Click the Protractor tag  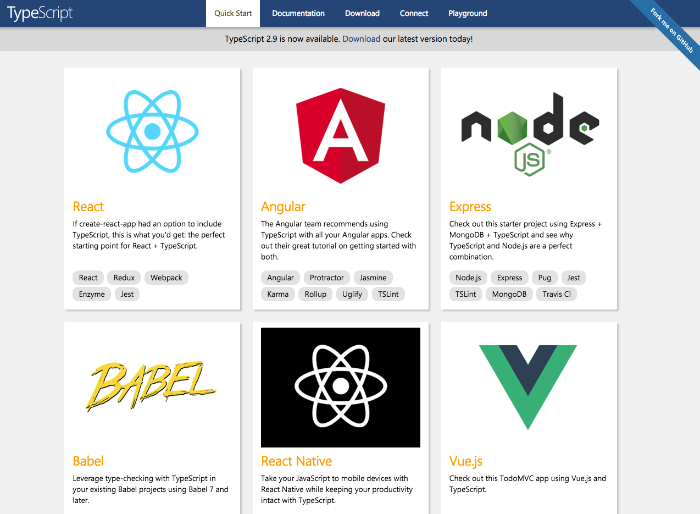point(327,278)
